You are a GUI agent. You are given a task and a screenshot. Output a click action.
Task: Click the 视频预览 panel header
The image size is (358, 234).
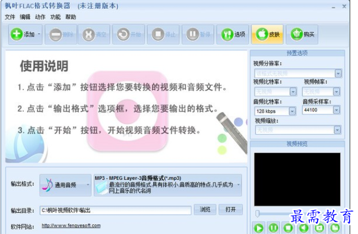click(x=298, y=144)
